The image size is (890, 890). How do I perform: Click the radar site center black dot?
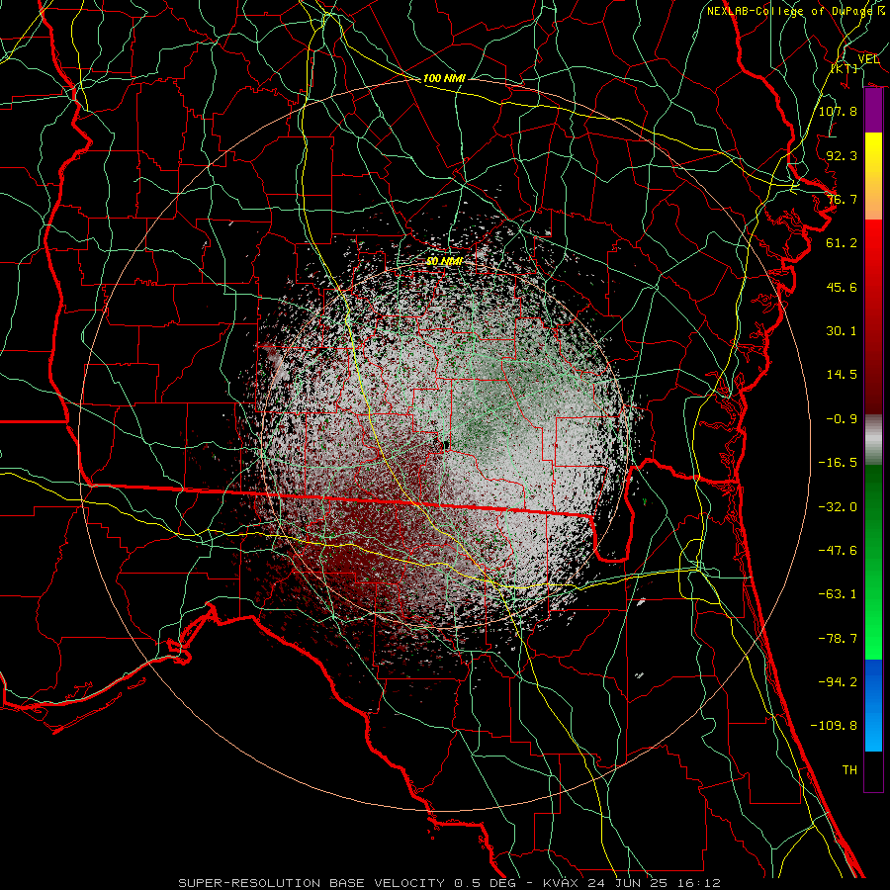point(446,444)
